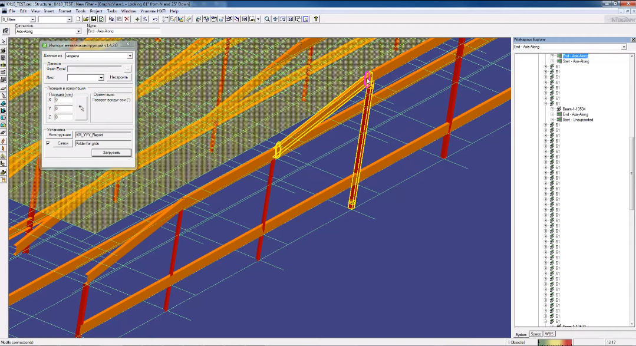Open the Format menu
636x346 pixels.
click(x=64, y=11)
